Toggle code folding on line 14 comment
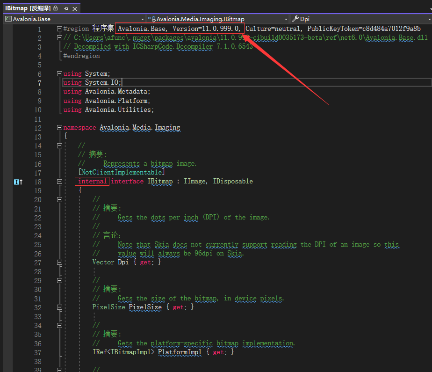The width and height of the screenshot is (432, 372). click(x=59, y=146)
